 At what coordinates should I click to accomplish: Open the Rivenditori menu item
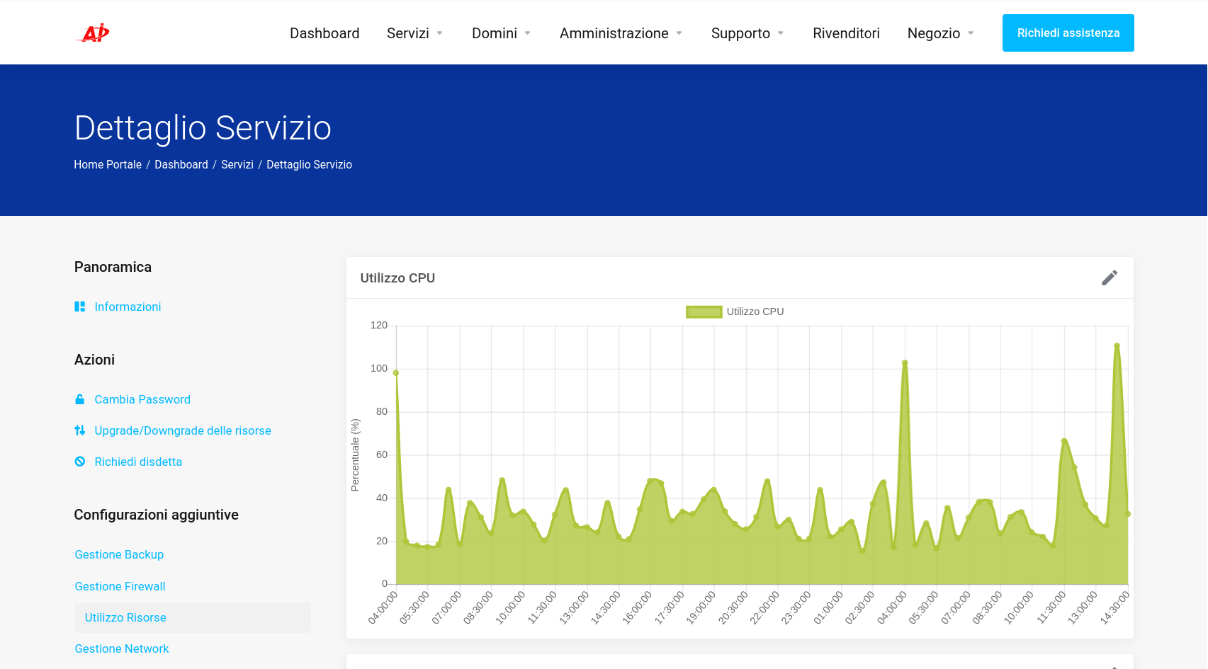point(846,33)
